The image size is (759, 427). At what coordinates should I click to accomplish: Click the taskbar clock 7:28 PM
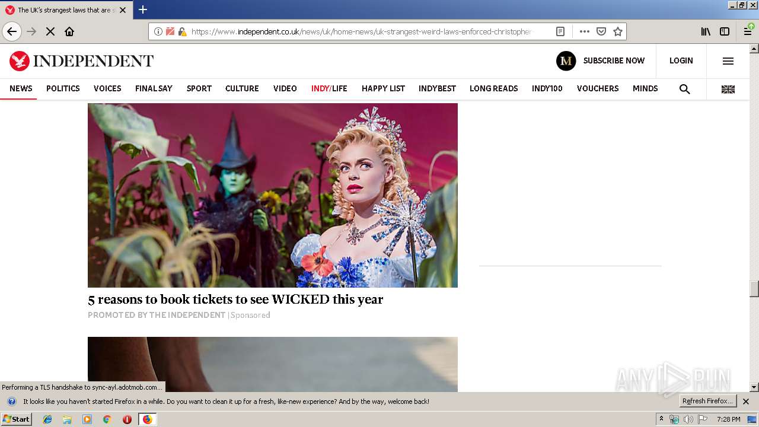click(x=728, y=419)
